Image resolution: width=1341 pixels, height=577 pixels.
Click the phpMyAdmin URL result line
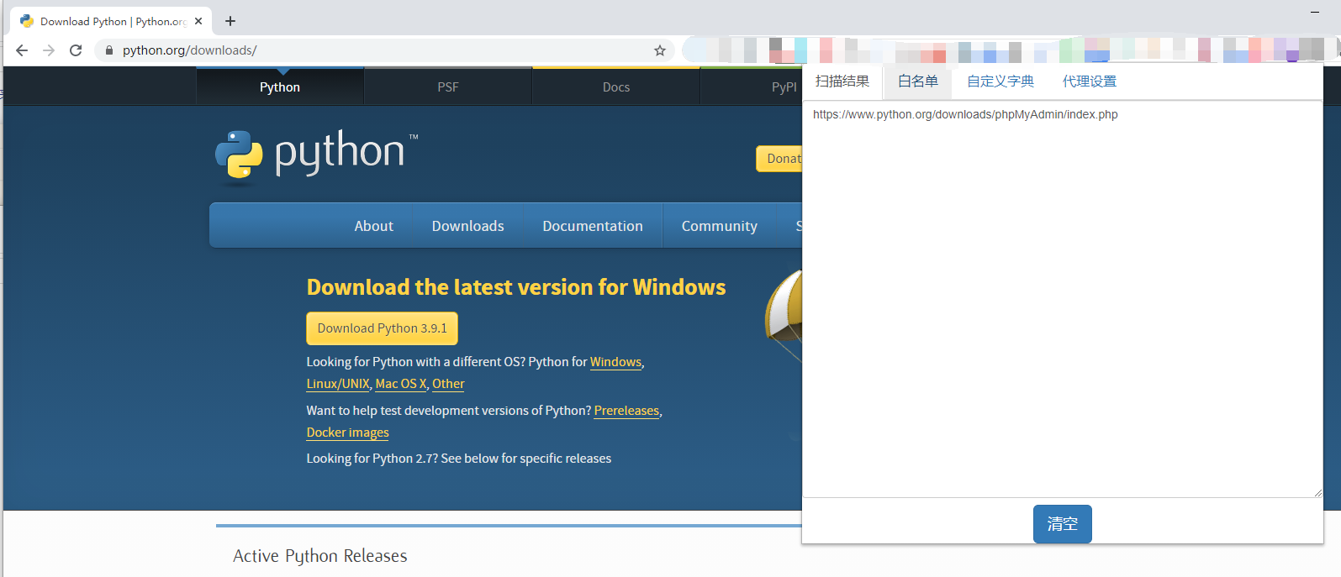coord(965,115)
